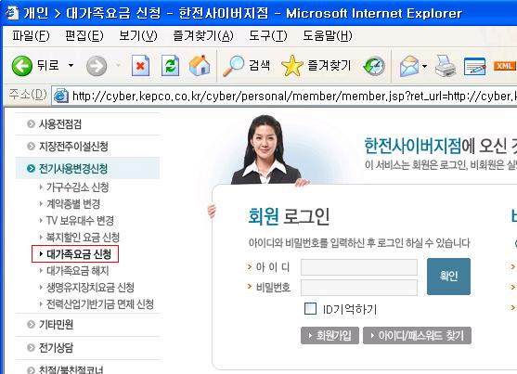Screen dimensions: 517x374
Task: Click the Internet Explorer title bar icon
Action: point(12,13)
